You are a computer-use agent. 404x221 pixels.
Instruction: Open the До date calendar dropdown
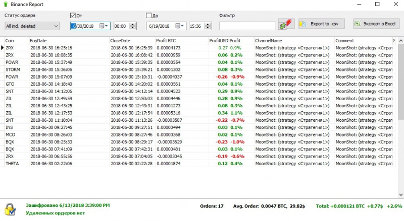click(180, 26)
